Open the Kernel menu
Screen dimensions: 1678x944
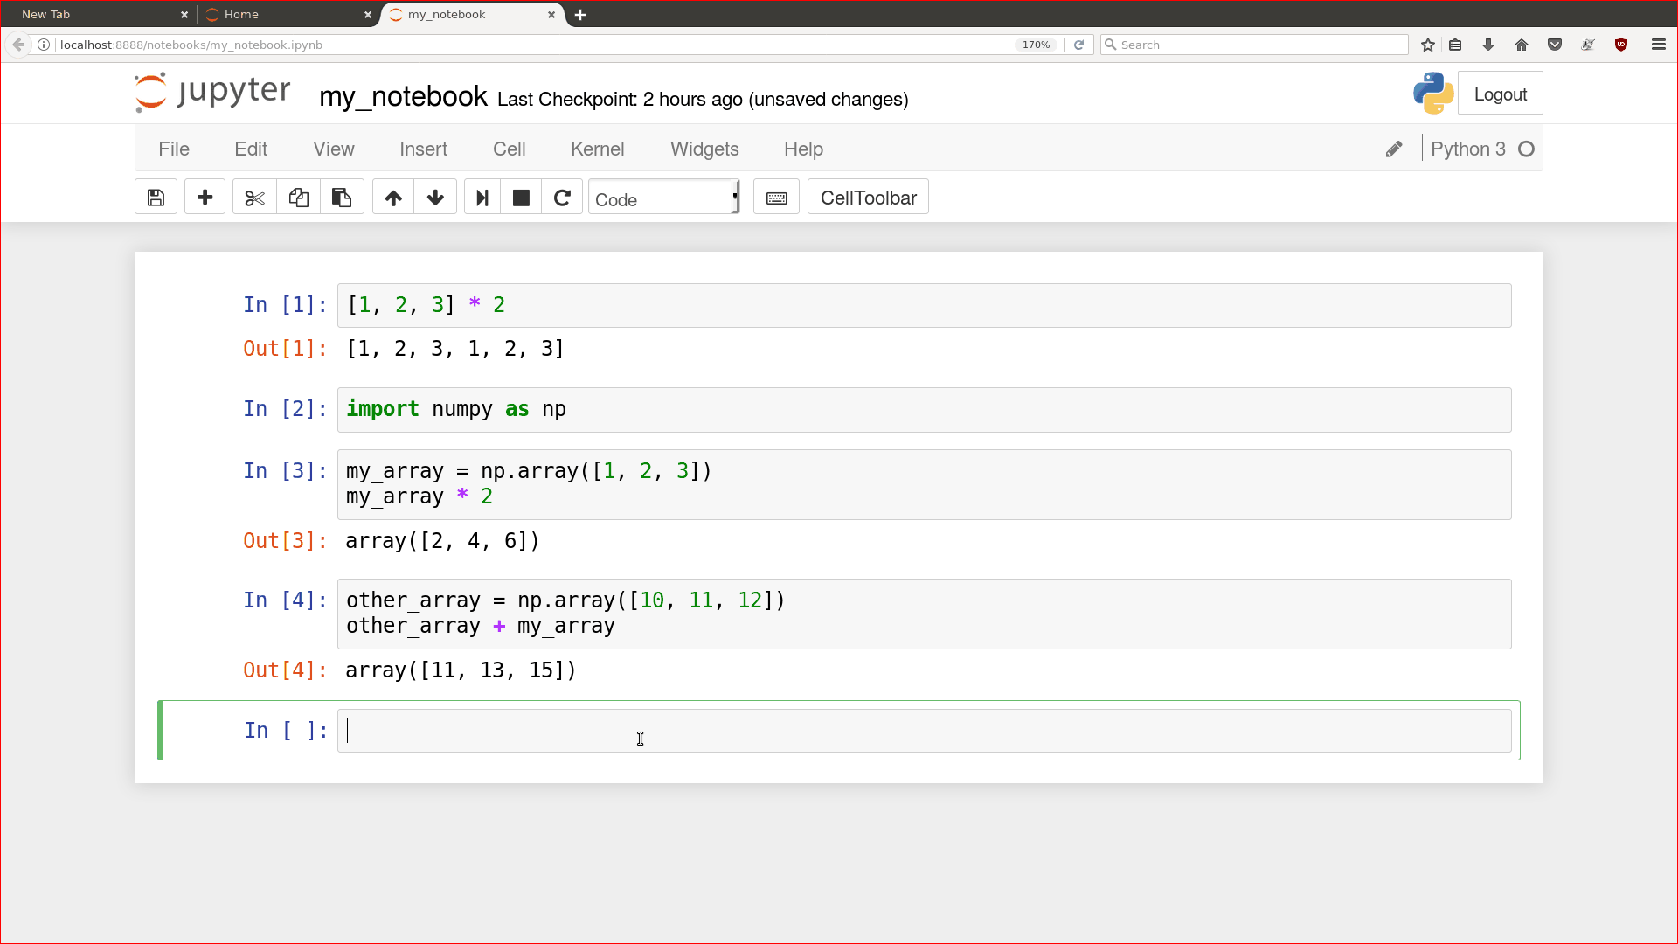coord(597,149)
